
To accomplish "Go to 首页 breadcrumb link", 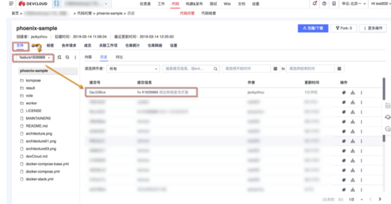I will click(x=15, y=13).
